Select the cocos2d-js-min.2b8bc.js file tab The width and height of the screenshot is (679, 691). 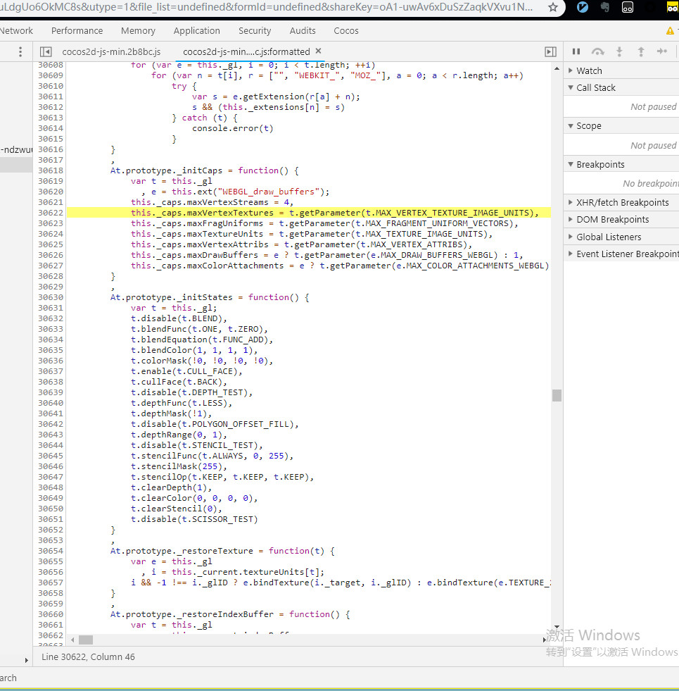click(x=111, y=51)
